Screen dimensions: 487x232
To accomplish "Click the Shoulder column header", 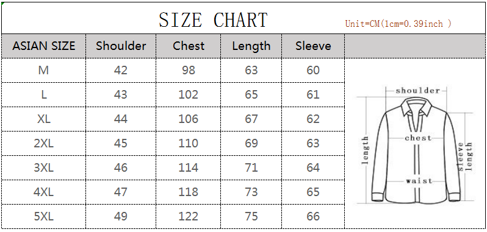I will (x=121, y=46).
